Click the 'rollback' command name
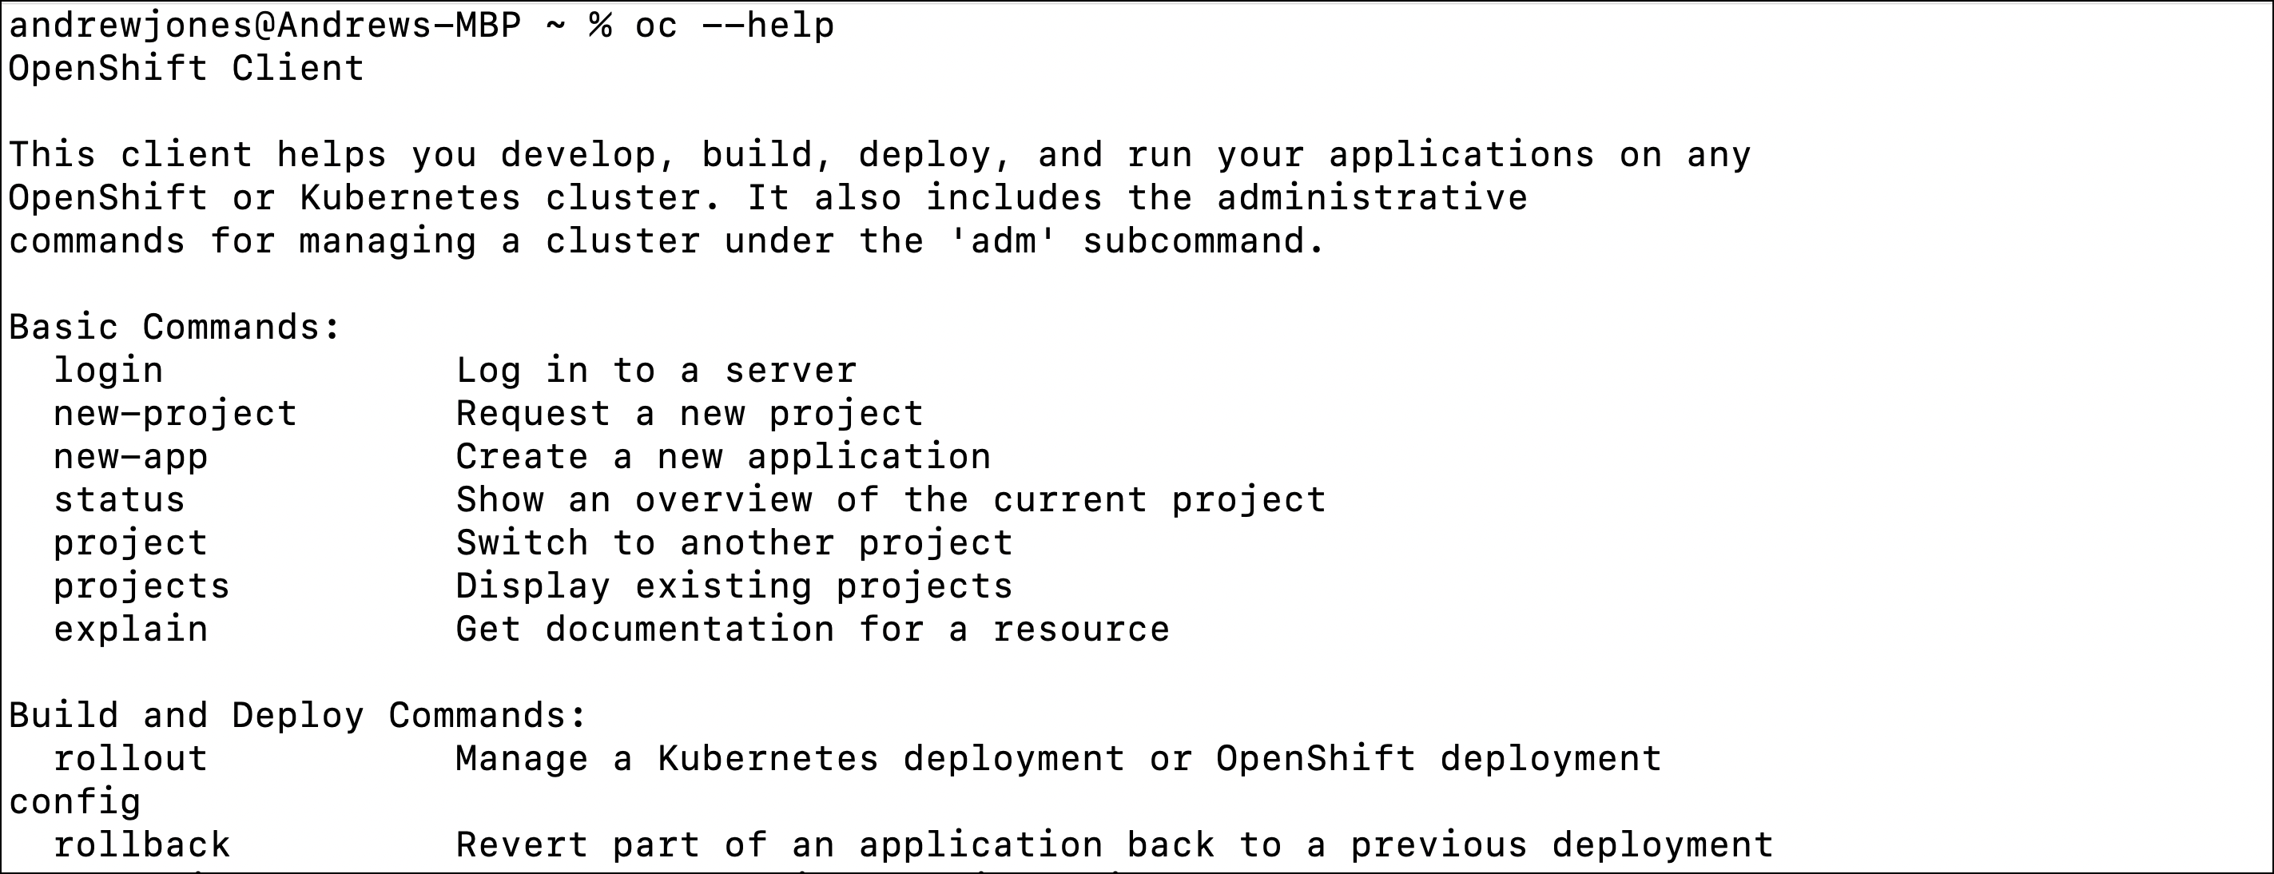The height and width of the screenshot is (874, 2274). click(x=141, y=846)
